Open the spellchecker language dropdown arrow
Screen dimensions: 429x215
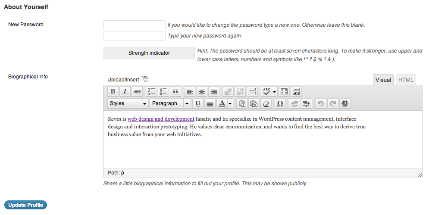(274, 91)
